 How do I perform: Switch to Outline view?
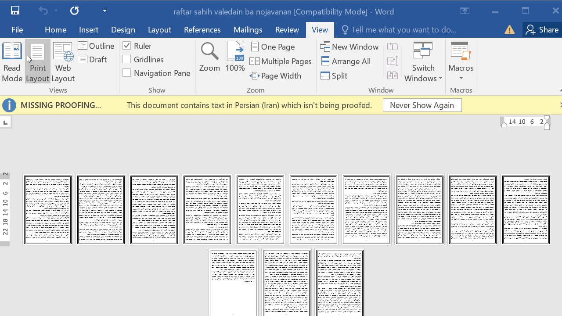(96, 46)
